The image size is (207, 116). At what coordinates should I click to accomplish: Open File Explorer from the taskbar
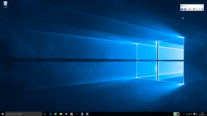pos(61,114)
